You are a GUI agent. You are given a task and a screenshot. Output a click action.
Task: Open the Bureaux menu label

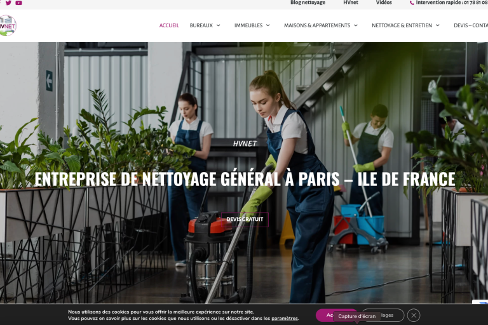[201, 25]
